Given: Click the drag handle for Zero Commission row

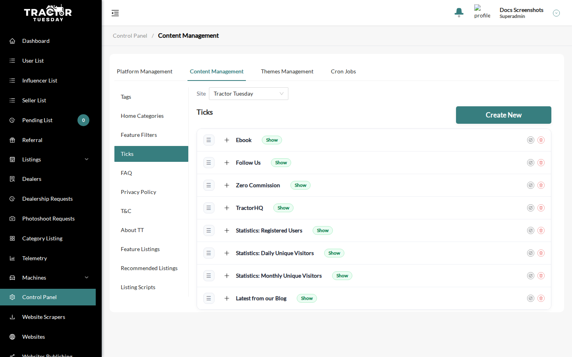Looking at the screenshot, I should pyautogui.click(x=209, y=185).
